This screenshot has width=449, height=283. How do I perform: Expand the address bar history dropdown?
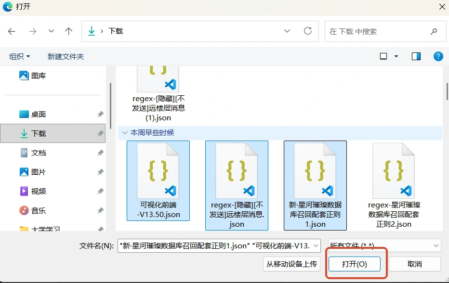click(x=287, y=31)
